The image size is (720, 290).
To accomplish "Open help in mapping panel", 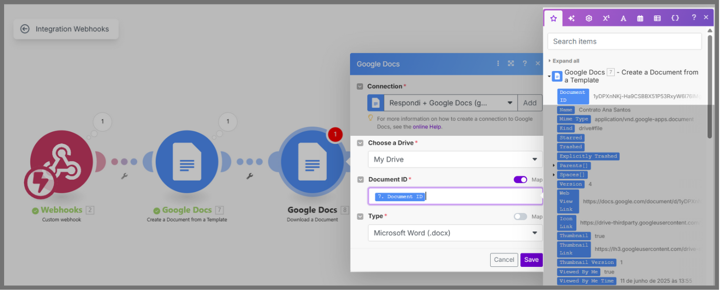I will (694, 17).
